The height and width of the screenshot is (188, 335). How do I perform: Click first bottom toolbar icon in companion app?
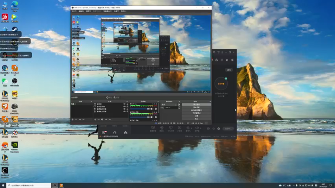[x=153, y=127]
